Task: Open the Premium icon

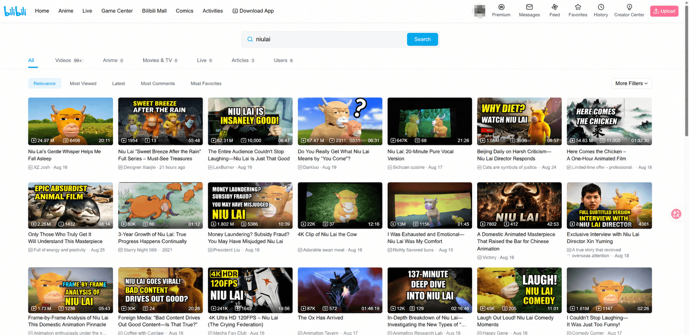Action: tap(501, 7)
